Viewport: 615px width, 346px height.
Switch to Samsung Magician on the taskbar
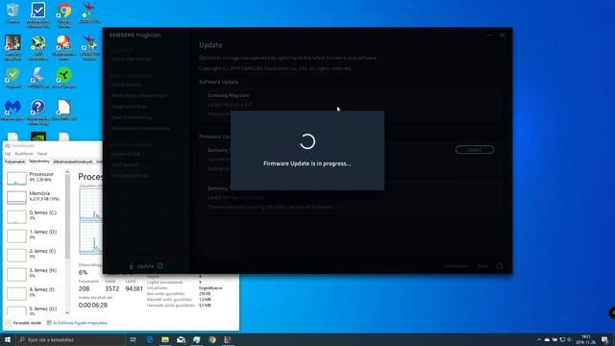[x=228, y=339]
